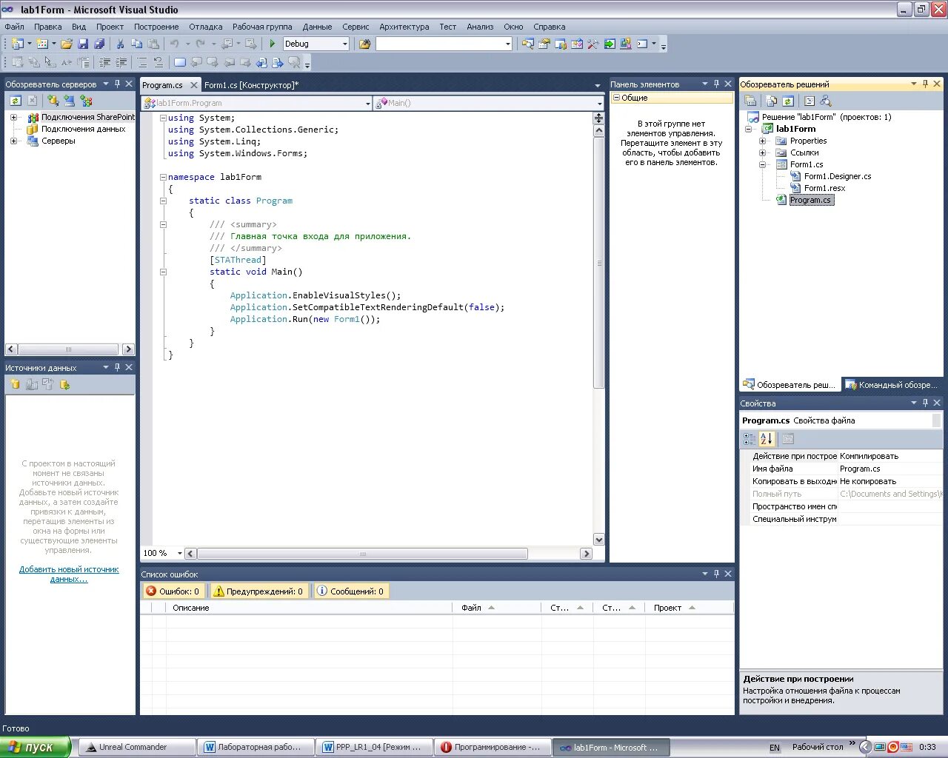Click Server Explorer horizontal scrollbar thumb
The height and width of the screenshot is (758, 948).
click(x=68, y=349)
